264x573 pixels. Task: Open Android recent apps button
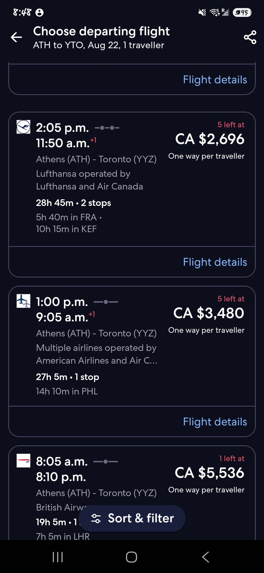pyautogui.click(x=58, y=557)
